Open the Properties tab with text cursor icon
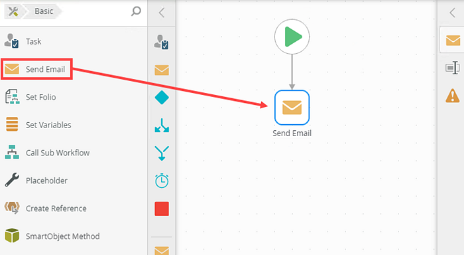464x255 pixels. pos(453,68)
